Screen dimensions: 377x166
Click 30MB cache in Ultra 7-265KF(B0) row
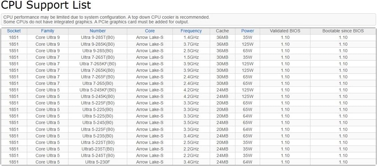pyautogui.click(x=222, y=64)
